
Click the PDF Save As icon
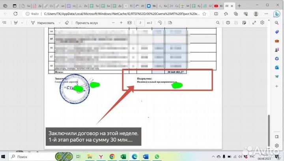[244, 22]
